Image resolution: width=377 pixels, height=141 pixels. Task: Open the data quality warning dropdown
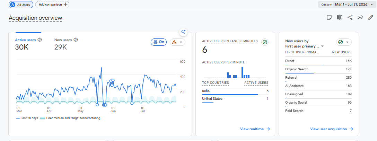(177, 42)
